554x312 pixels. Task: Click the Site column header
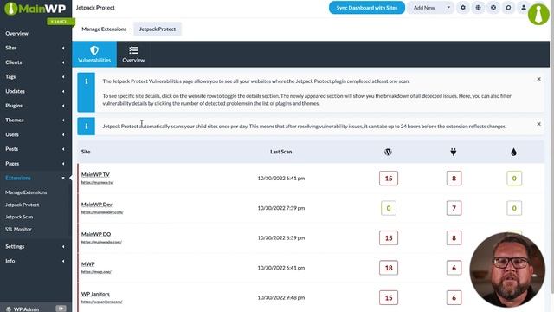click(86, 152)
